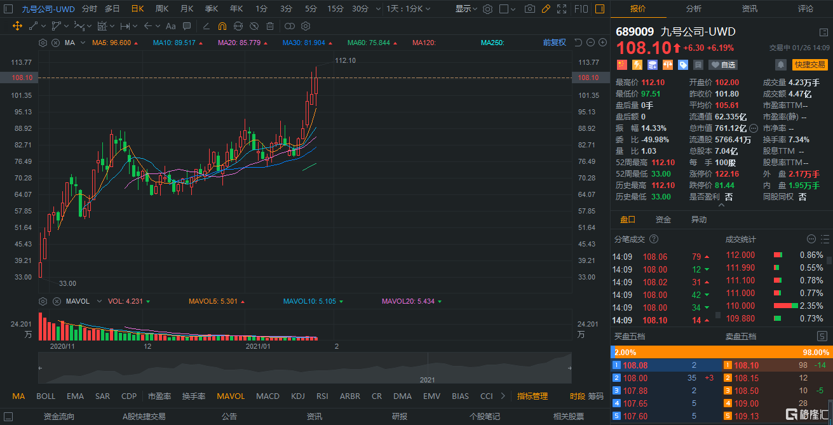Expand the polyline tool dropdown
This screenshot has width=833, height=425.
(66, 26)
